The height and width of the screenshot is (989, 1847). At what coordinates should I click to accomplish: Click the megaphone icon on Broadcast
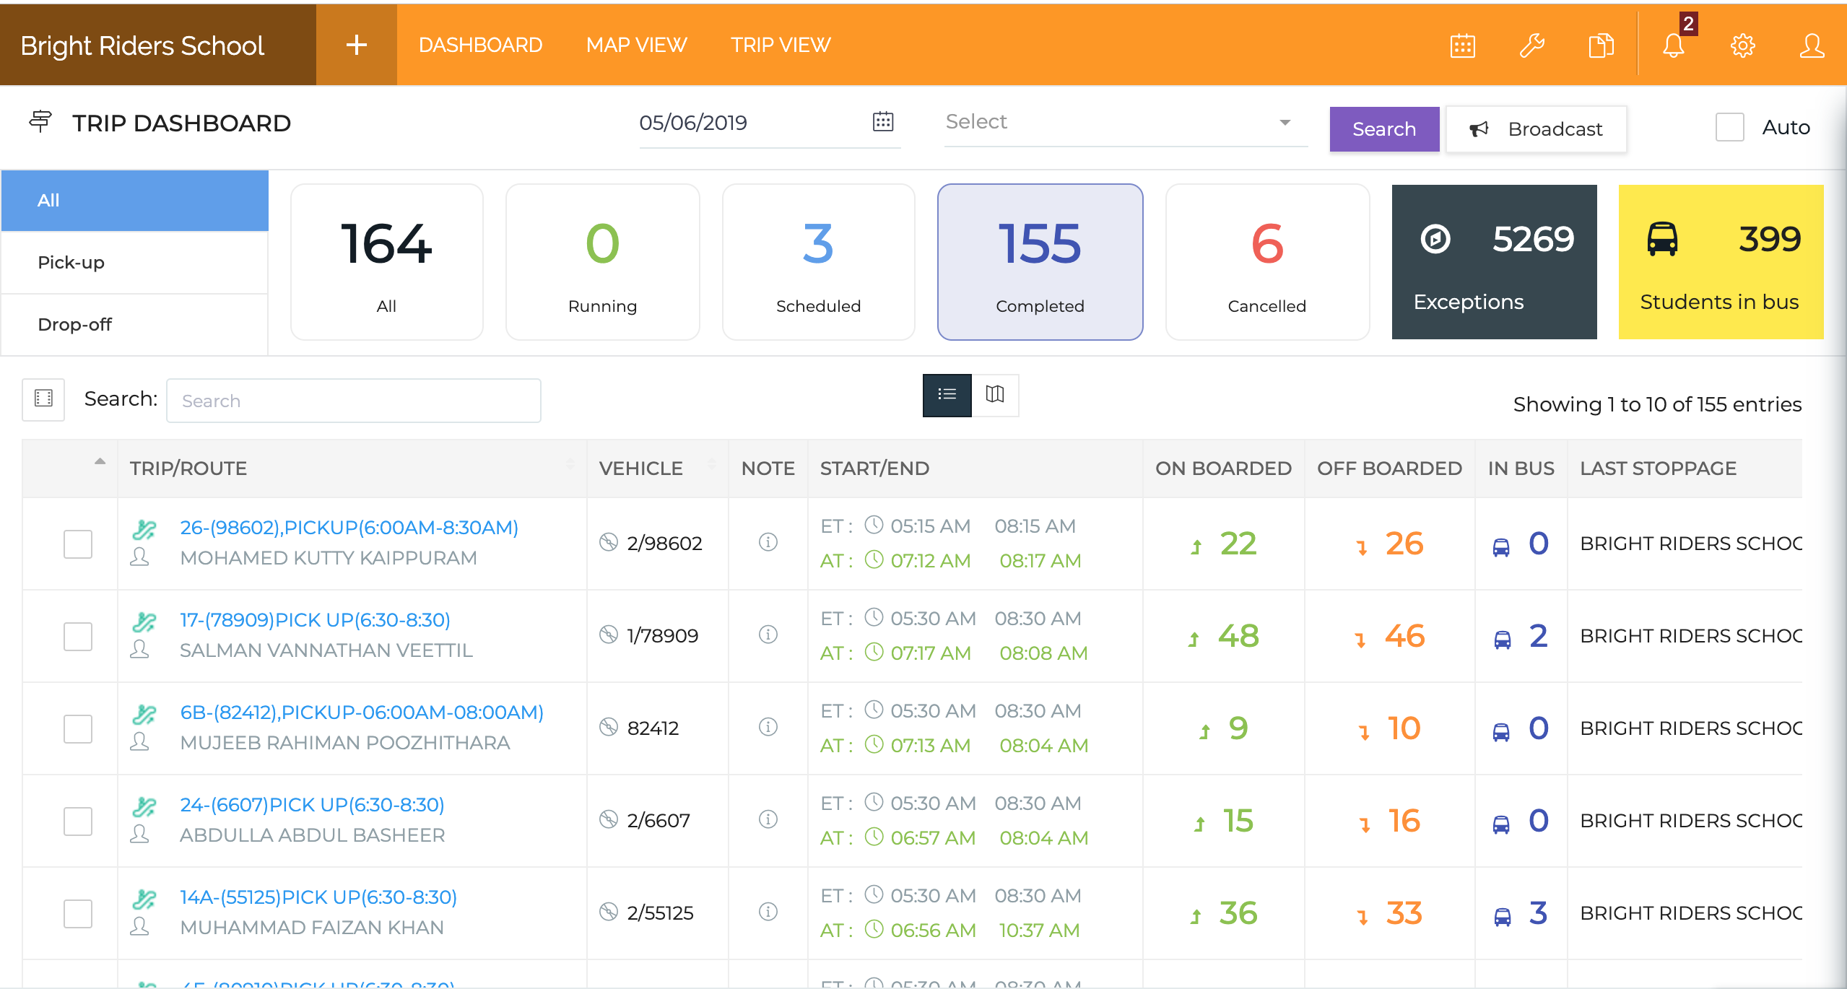[x=1479, y=129]
